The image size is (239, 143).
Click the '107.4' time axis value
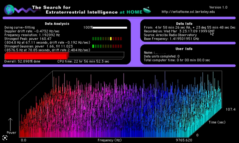point(231,109)
